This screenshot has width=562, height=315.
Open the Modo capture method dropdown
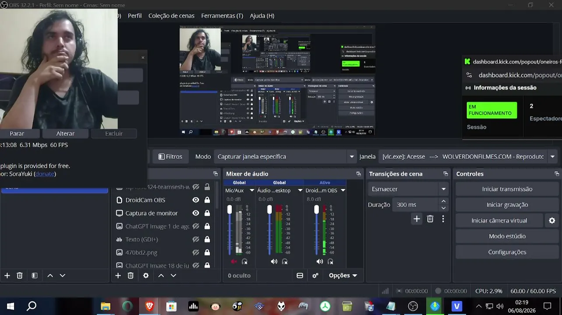point(285,157)
